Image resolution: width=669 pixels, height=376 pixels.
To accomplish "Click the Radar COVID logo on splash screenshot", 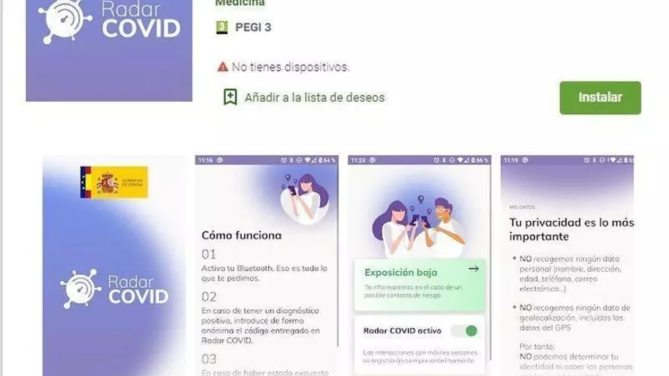I will [x=114, y=289].
